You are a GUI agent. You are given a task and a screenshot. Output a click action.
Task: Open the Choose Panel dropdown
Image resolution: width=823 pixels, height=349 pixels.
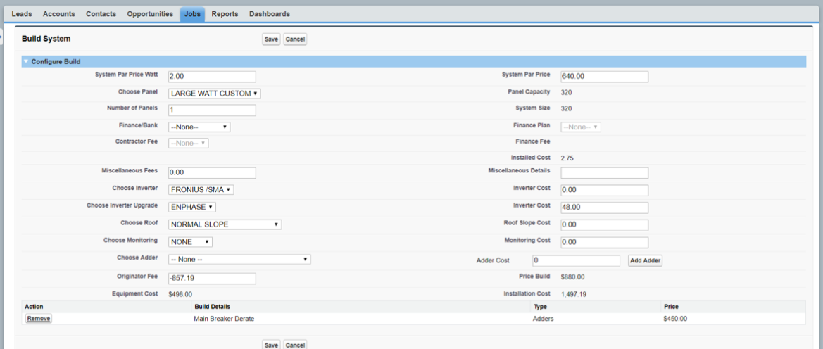215,93
